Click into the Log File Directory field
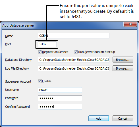This screenshot has width=139, height=127. 74,68
